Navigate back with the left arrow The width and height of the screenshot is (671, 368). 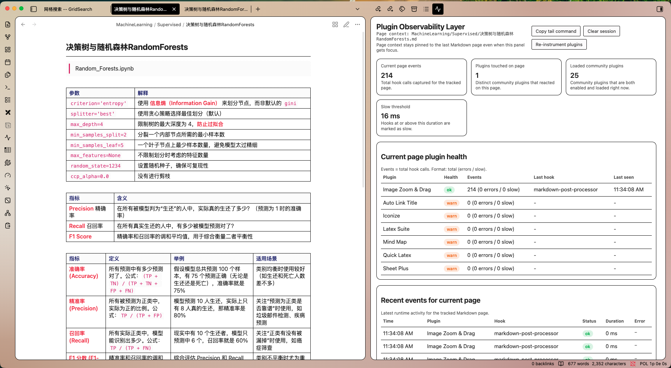coord(23,24)
